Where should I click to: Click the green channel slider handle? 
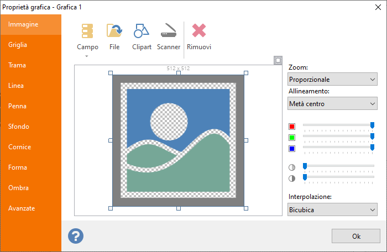[372, 136]
